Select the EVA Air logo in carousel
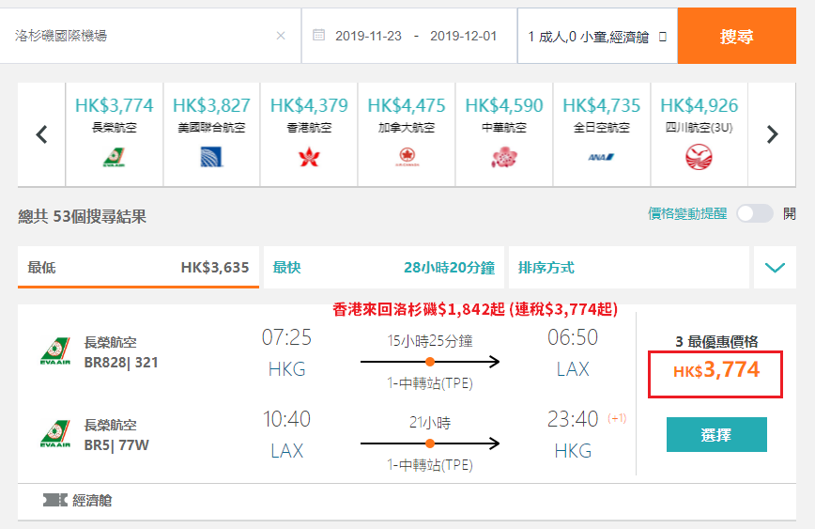 114,157
